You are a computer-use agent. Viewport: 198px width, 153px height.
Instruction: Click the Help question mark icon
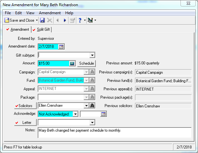coord(80,20)
